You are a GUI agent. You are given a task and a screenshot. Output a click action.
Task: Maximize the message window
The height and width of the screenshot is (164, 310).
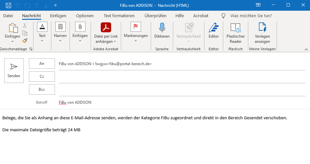point(288,5)
